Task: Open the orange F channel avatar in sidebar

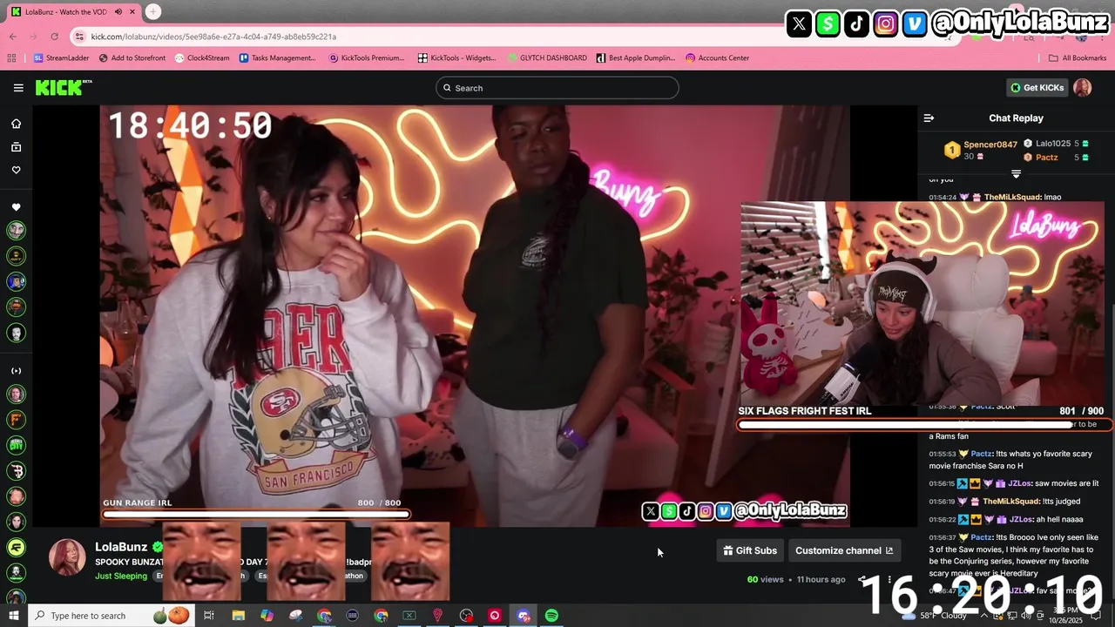Action: [x=16, y=420]
